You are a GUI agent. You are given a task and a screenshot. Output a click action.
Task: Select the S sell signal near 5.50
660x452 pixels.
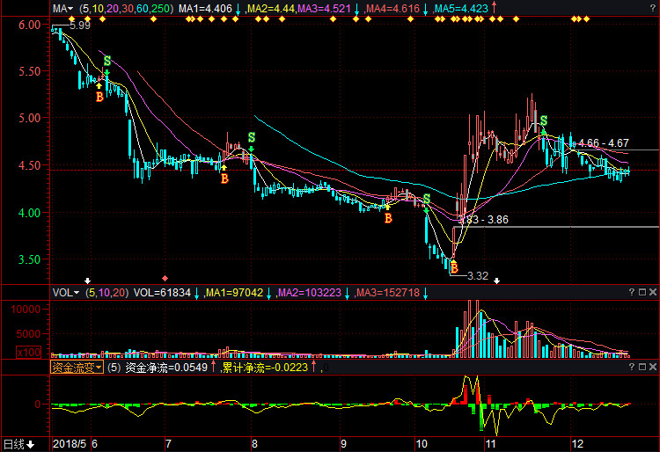point(107,61)
